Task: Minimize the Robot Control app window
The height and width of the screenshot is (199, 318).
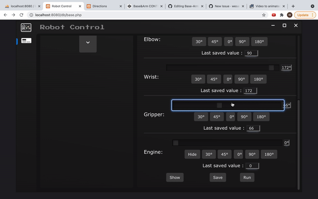Action: [x=273, y=25]
